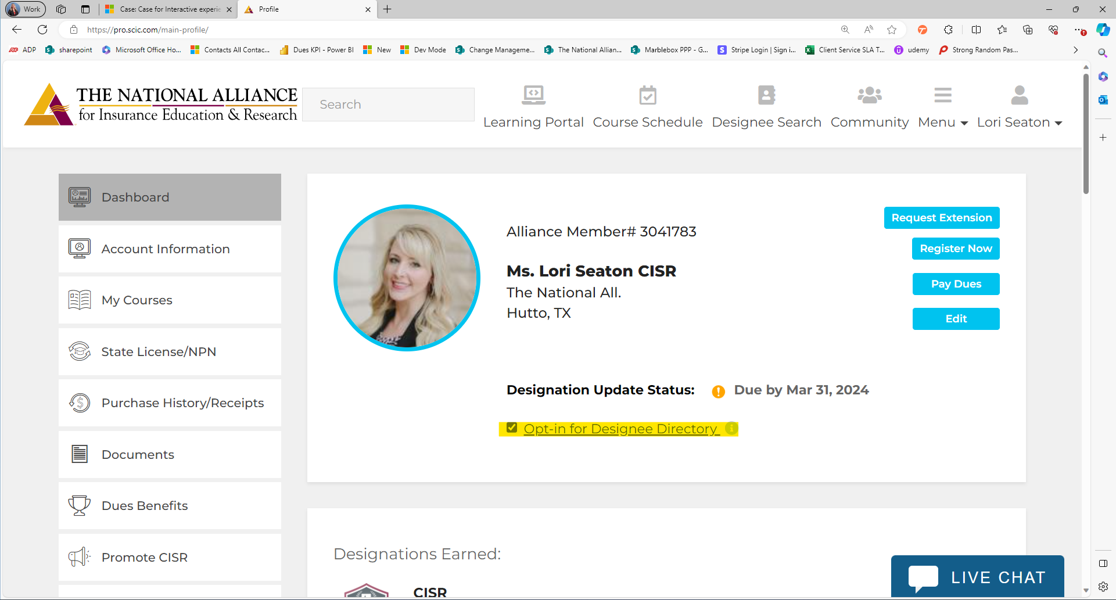Click the Outlook sidebar icon
This screenshot has height=600, width=1116.
tap(1103, 100)
